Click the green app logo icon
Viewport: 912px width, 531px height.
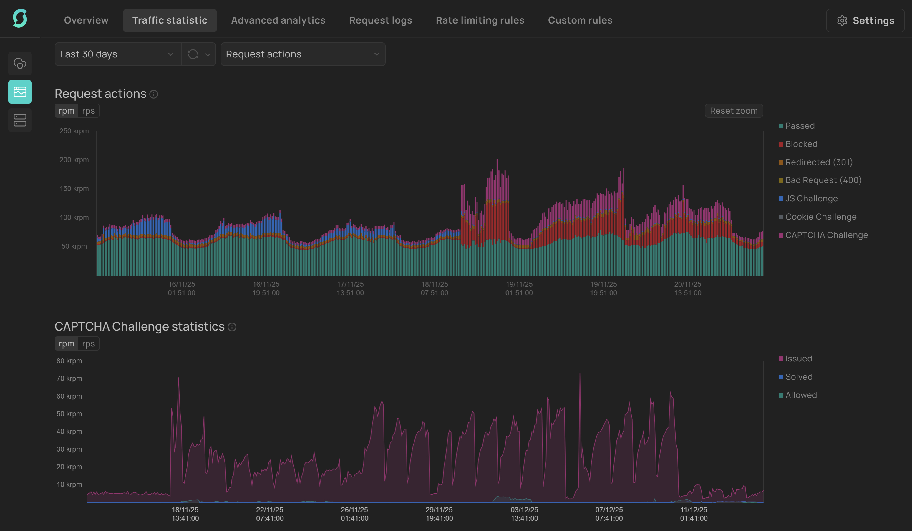click(x=20, y=19)
